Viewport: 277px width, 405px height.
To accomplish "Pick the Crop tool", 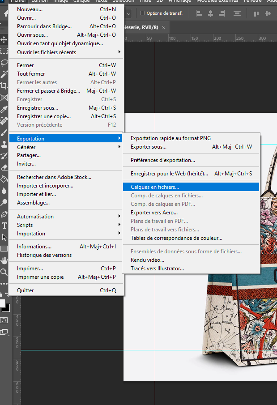I will (x=4, y=86).
